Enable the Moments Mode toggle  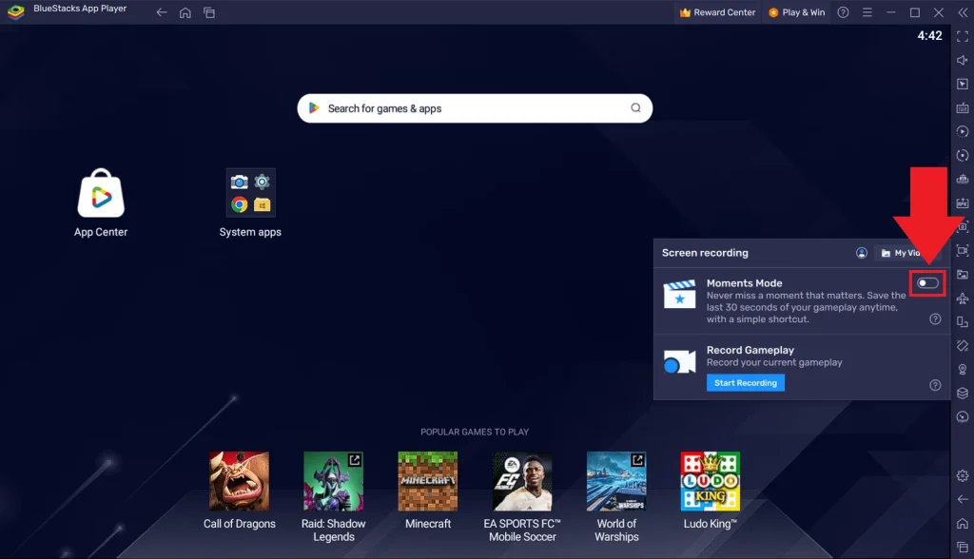(x=927, y=282)
